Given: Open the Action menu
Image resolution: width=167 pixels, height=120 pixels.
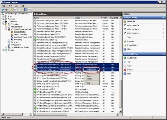Looking at the screenshot, I should tap(10, 6).
